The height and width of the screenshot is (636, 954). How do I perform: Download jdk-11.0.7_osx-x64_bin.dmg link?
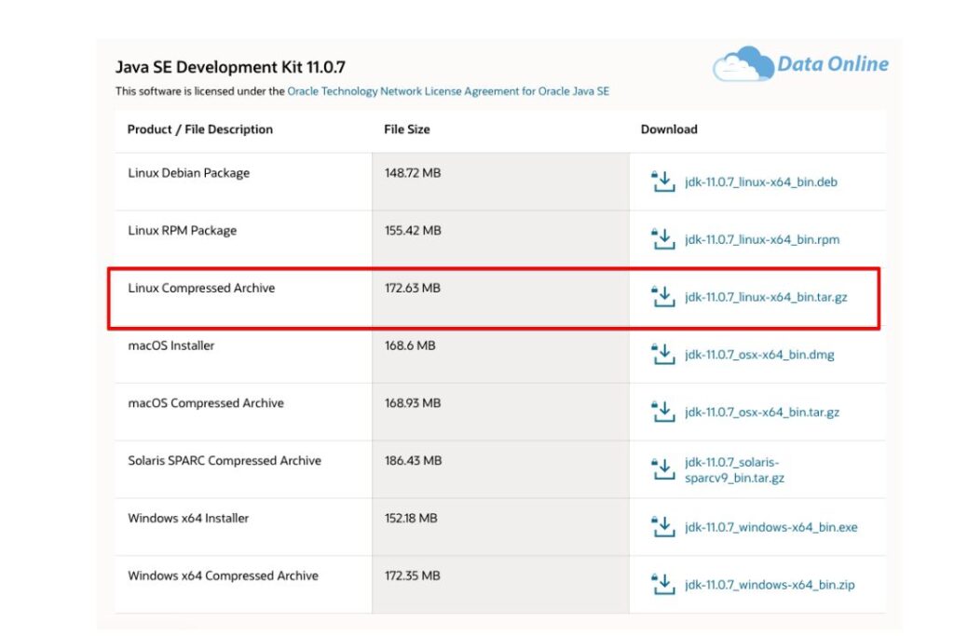759,355
